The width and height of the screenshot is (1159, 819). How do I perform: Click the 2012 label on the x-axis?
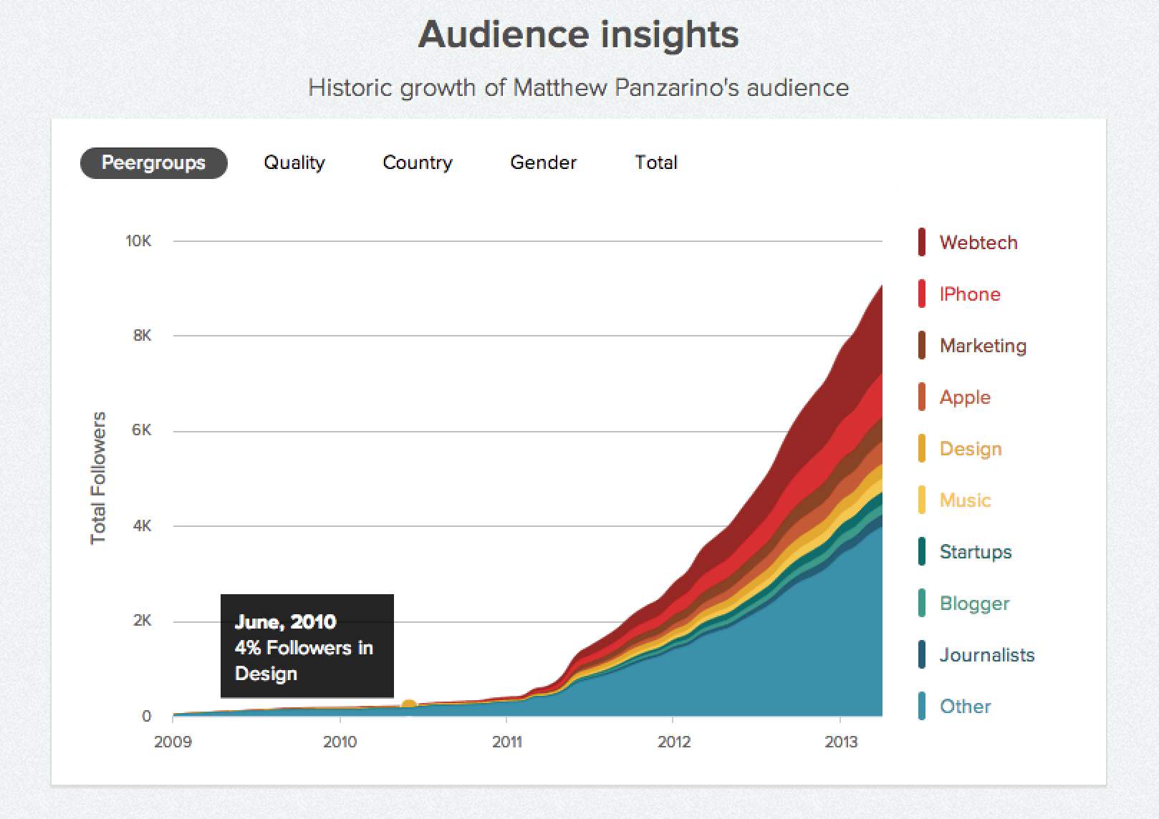[674, 742]
